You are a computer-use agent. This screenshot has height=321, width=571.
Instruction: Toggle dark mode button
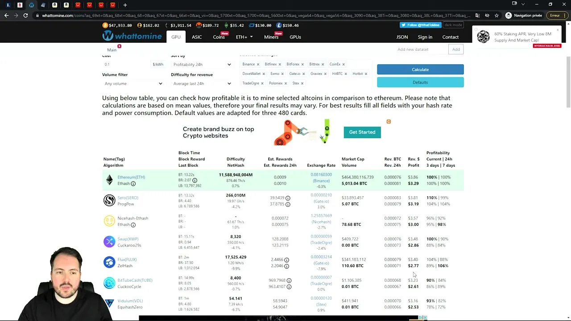tap(453, 25)
